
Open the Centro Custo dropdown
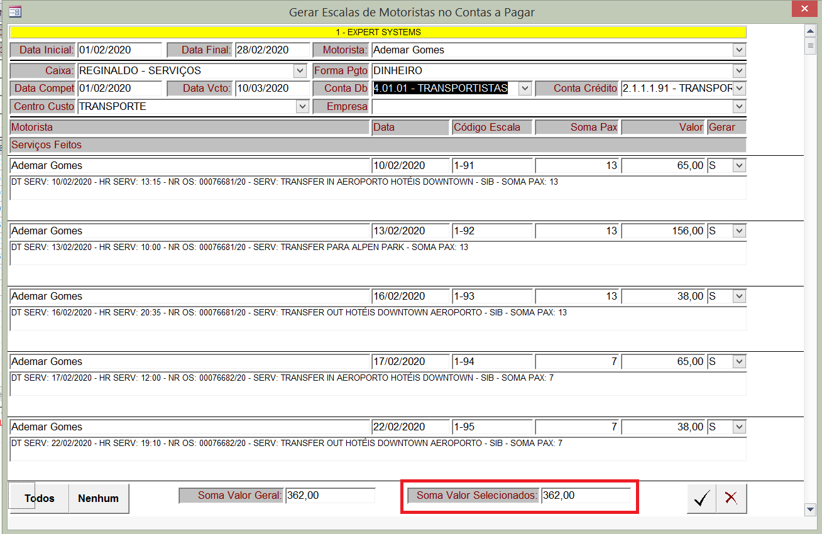click(302, 107)
